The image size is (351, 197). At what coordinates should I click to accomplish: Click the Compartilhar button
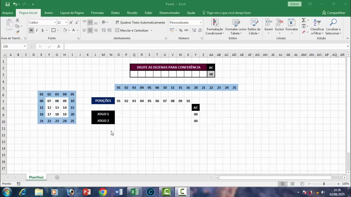(334, 13)
